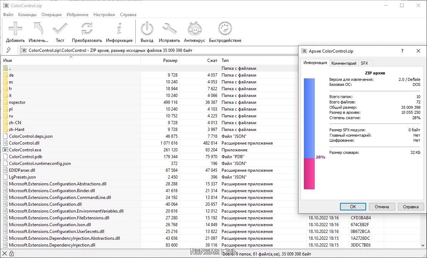427x258 pixels.
Task: Click the Исправить (Repair) wrench icon
Action: [169, 29]
